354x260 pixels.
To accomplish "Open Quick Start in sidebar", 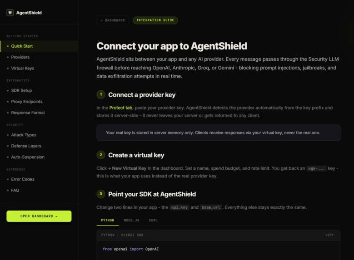I will click(39, 46).
